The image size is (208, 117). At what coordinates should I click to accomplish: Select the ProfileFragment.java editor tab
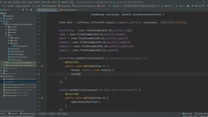pyautogui.click(x=48, y=10)
